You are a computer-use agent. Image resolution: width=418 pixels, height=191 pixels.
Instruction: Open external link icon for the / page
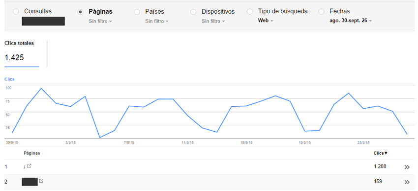tap(30, 166)
